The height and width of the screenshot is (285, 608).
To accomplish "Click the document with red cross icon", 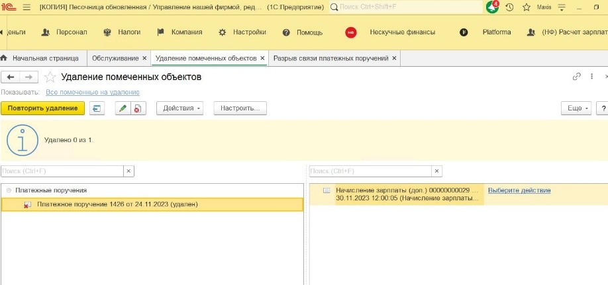I will point(137,108).
